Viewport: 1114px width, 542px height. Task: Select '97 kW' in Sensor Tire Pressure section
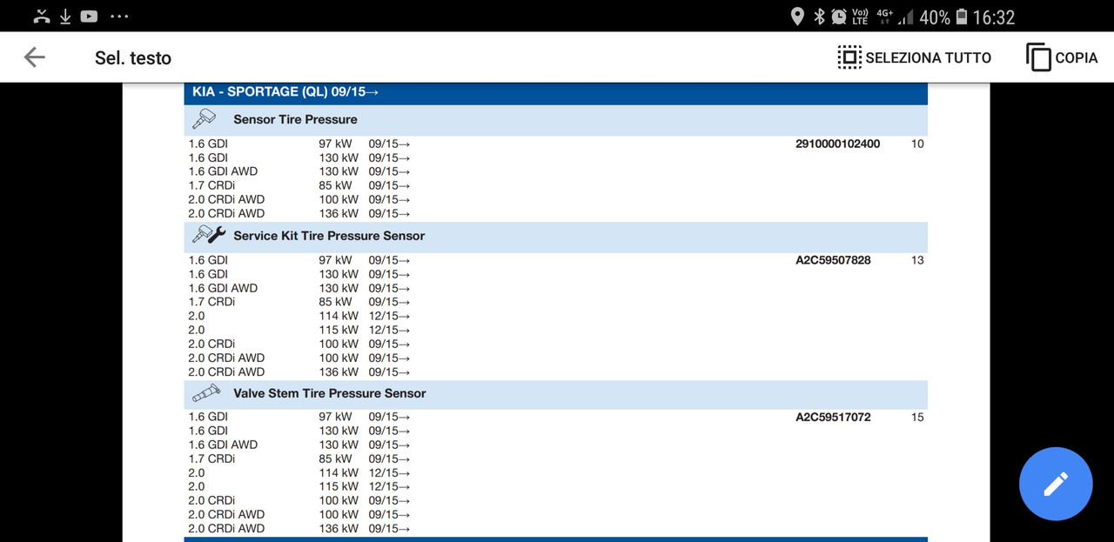pyautogui.click(x=335, y=144)
